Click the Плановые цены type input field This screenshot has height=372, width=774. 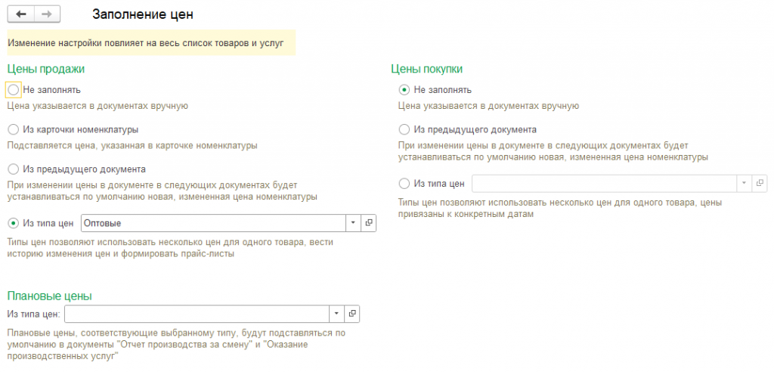coord(197,314)
